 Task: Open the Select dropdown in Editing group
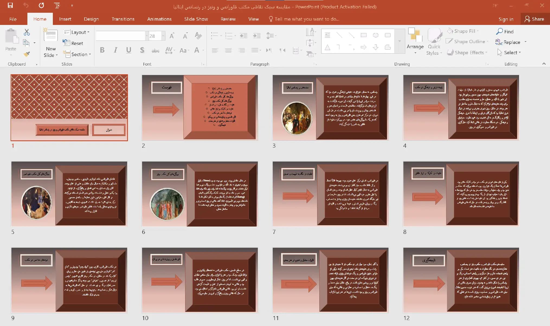pyautogui.click(x=509, y=53)
